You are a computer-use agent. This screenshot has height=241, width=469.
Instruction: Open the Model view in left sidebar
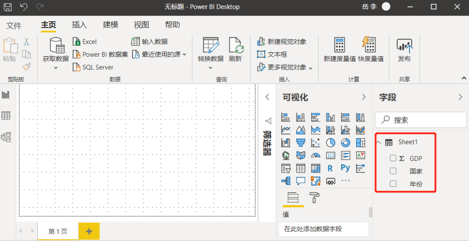[x=6, y=137]
